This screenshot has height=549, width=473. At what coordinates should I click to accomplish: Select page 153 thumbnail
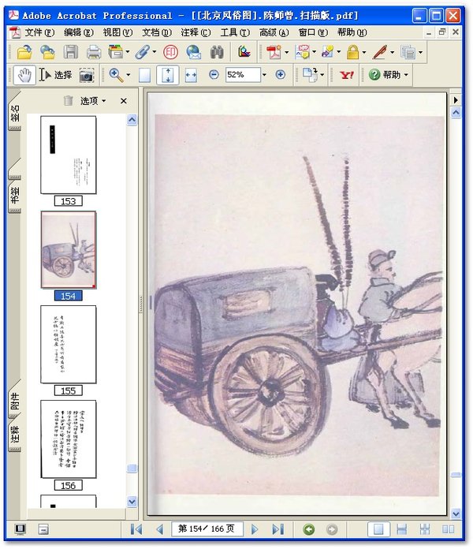coord(69,155)
